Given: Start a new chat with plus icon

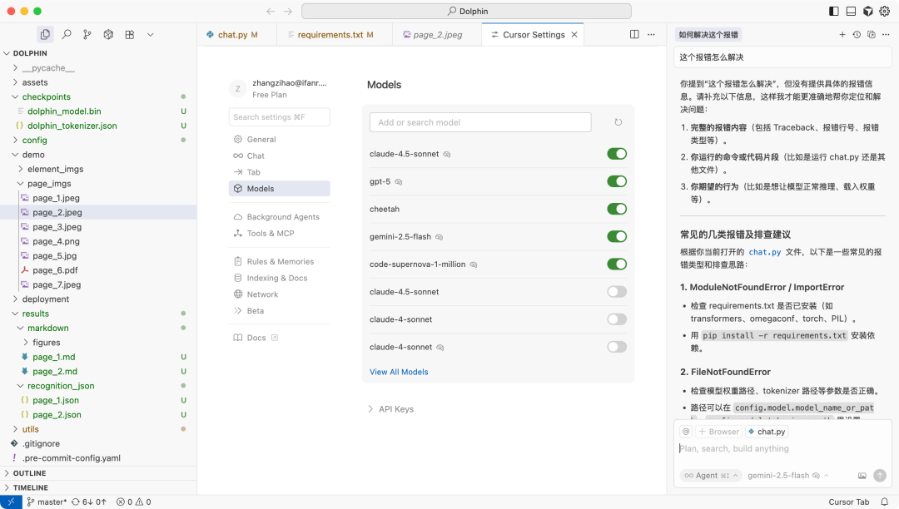Looking at the screenshot, I should pos(842,35).
